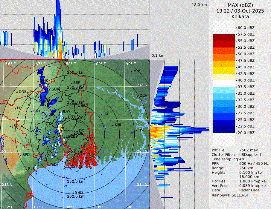
Task: Click the MAX (dBZ) title text
Action: 240,5
